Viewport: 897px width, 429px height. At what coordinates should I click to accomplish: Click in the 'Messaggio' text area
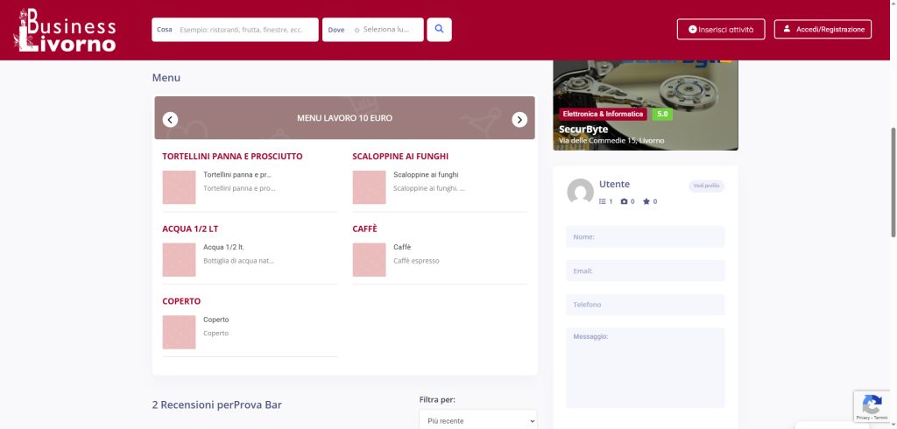645,368
